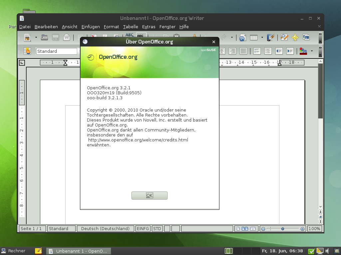
Task: Print the document using the Print icon
Action: tap(105, 36)
